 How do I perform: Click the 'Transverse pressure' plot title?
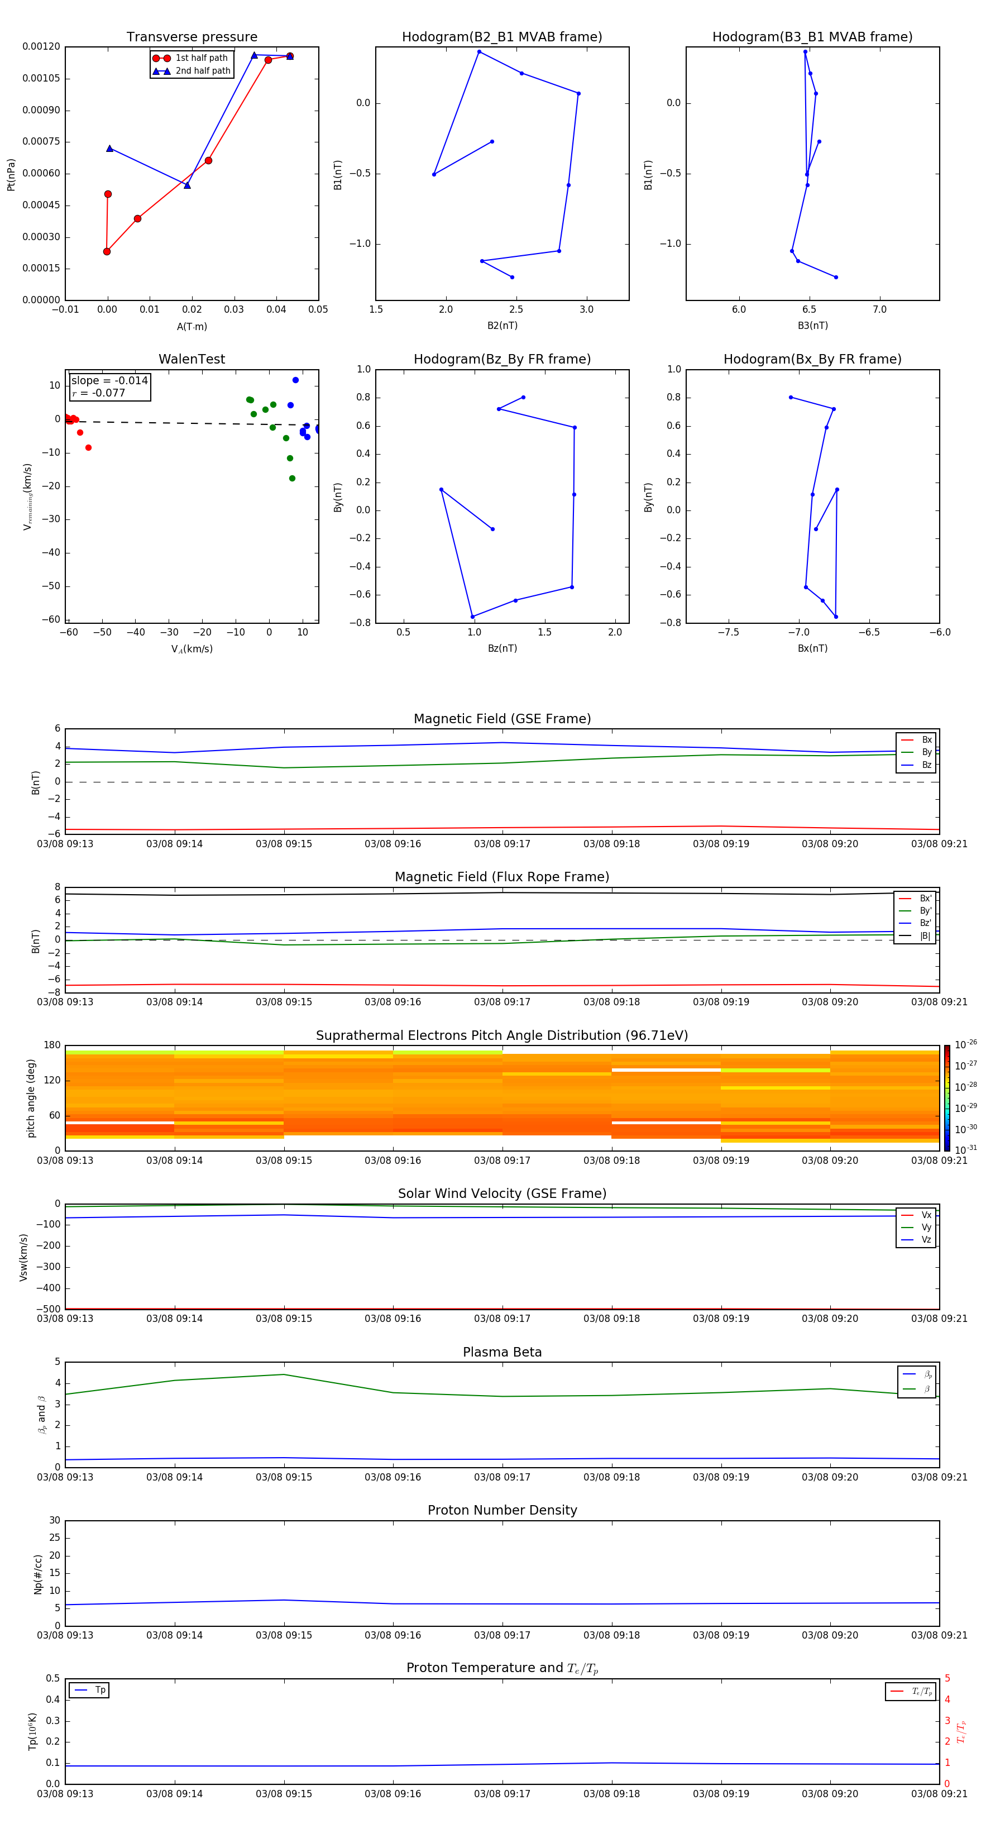point(192,37)
